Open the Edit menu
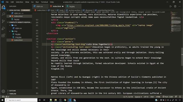Screen dimensions: 183x102 tap(12, 2)
